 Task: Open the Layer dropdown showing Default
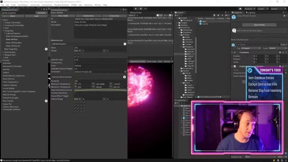tap(277, 48)
